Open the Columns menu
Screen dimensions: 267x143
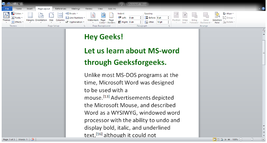[x=60, y=18]
